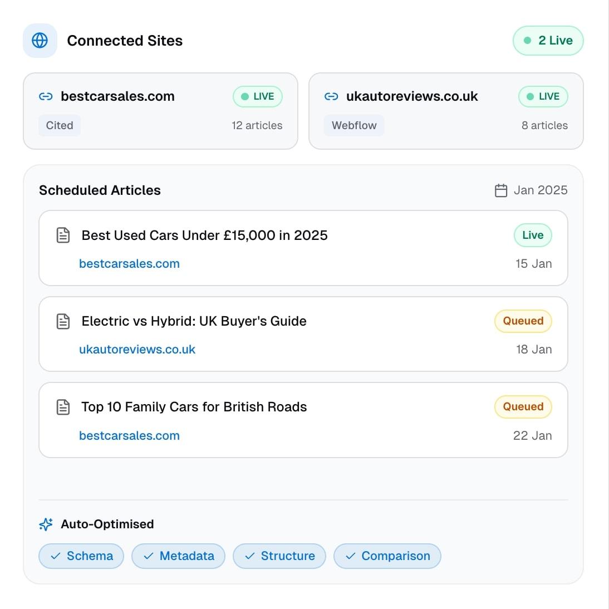Select the Cited tag on bestcarsales.com card
609x609 pixels.
pos(60,125)
